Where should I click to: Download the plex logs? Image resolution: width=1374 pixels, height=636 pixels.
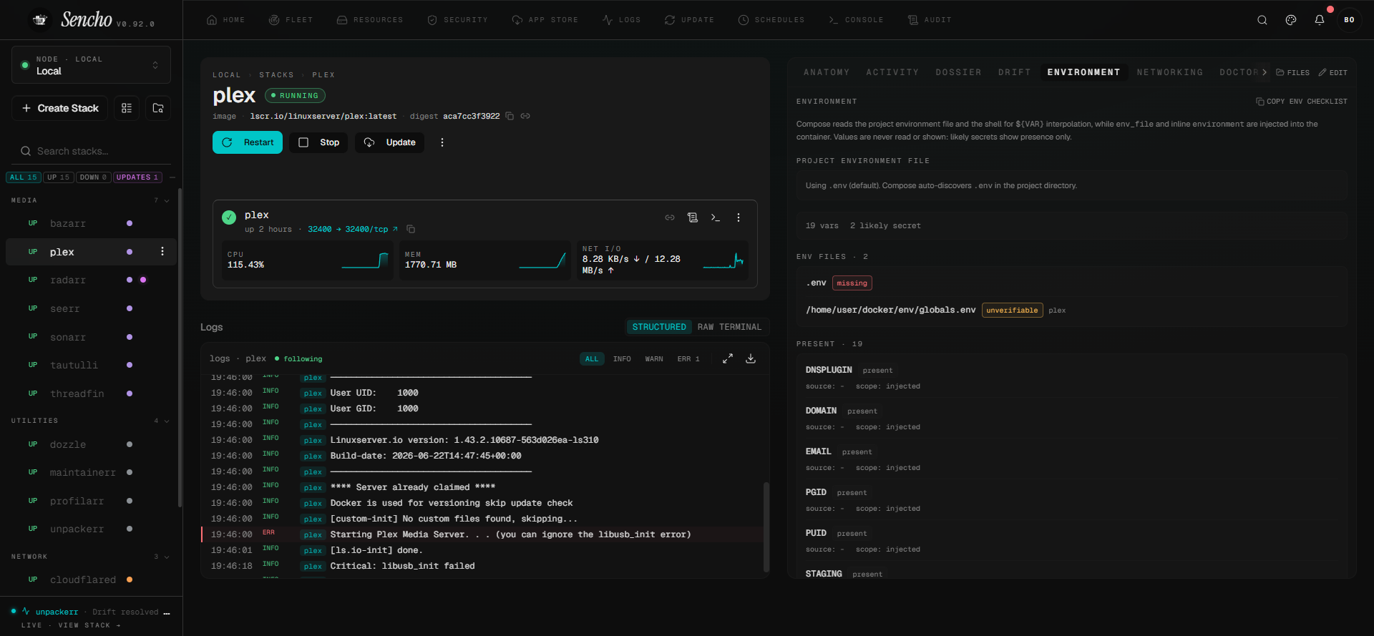[751, 358]
